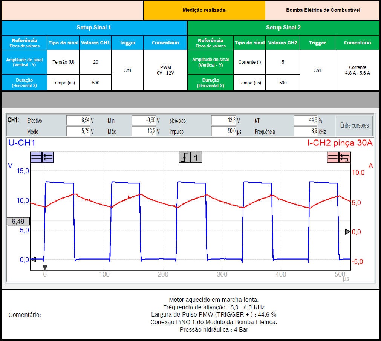Select the Setup Sinal 2 header
The image size is (381, 341).
pos(283,28)
